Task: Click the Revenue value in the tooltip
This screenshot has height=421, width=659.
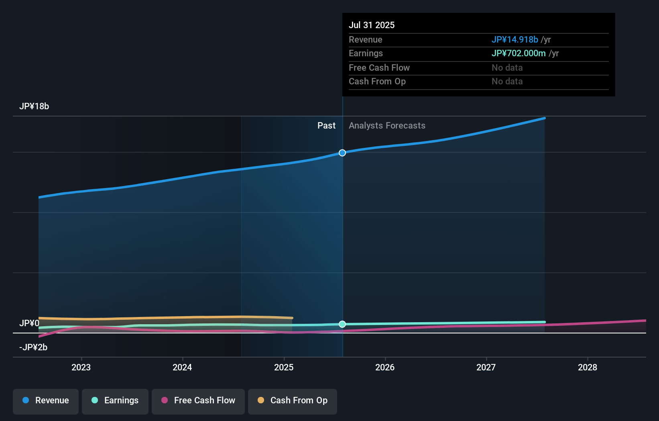Action: pos(515,39)
